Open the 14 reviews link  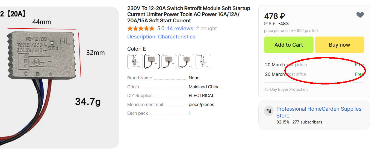(x=180, y=29)
